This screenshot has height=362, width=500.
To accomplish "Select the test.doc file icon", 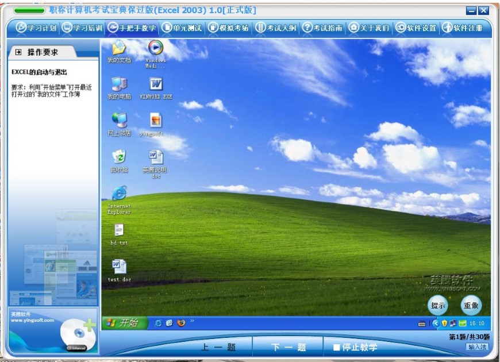I will (119, 271).
